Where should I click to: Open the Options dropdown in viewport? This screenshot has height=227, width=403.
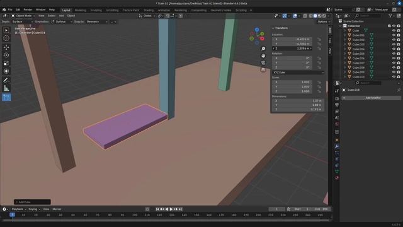tap(323, 21)
